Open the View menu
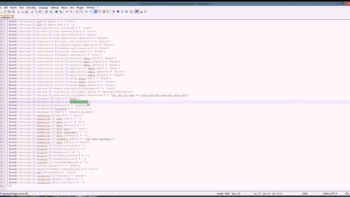This screenshot has height=197, width=350. 21,8
